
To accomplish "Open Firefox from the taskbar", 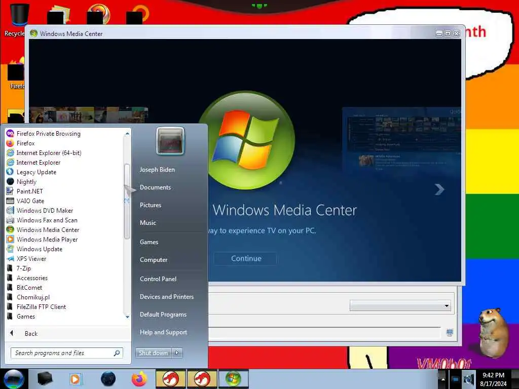I will click(139, 379).
